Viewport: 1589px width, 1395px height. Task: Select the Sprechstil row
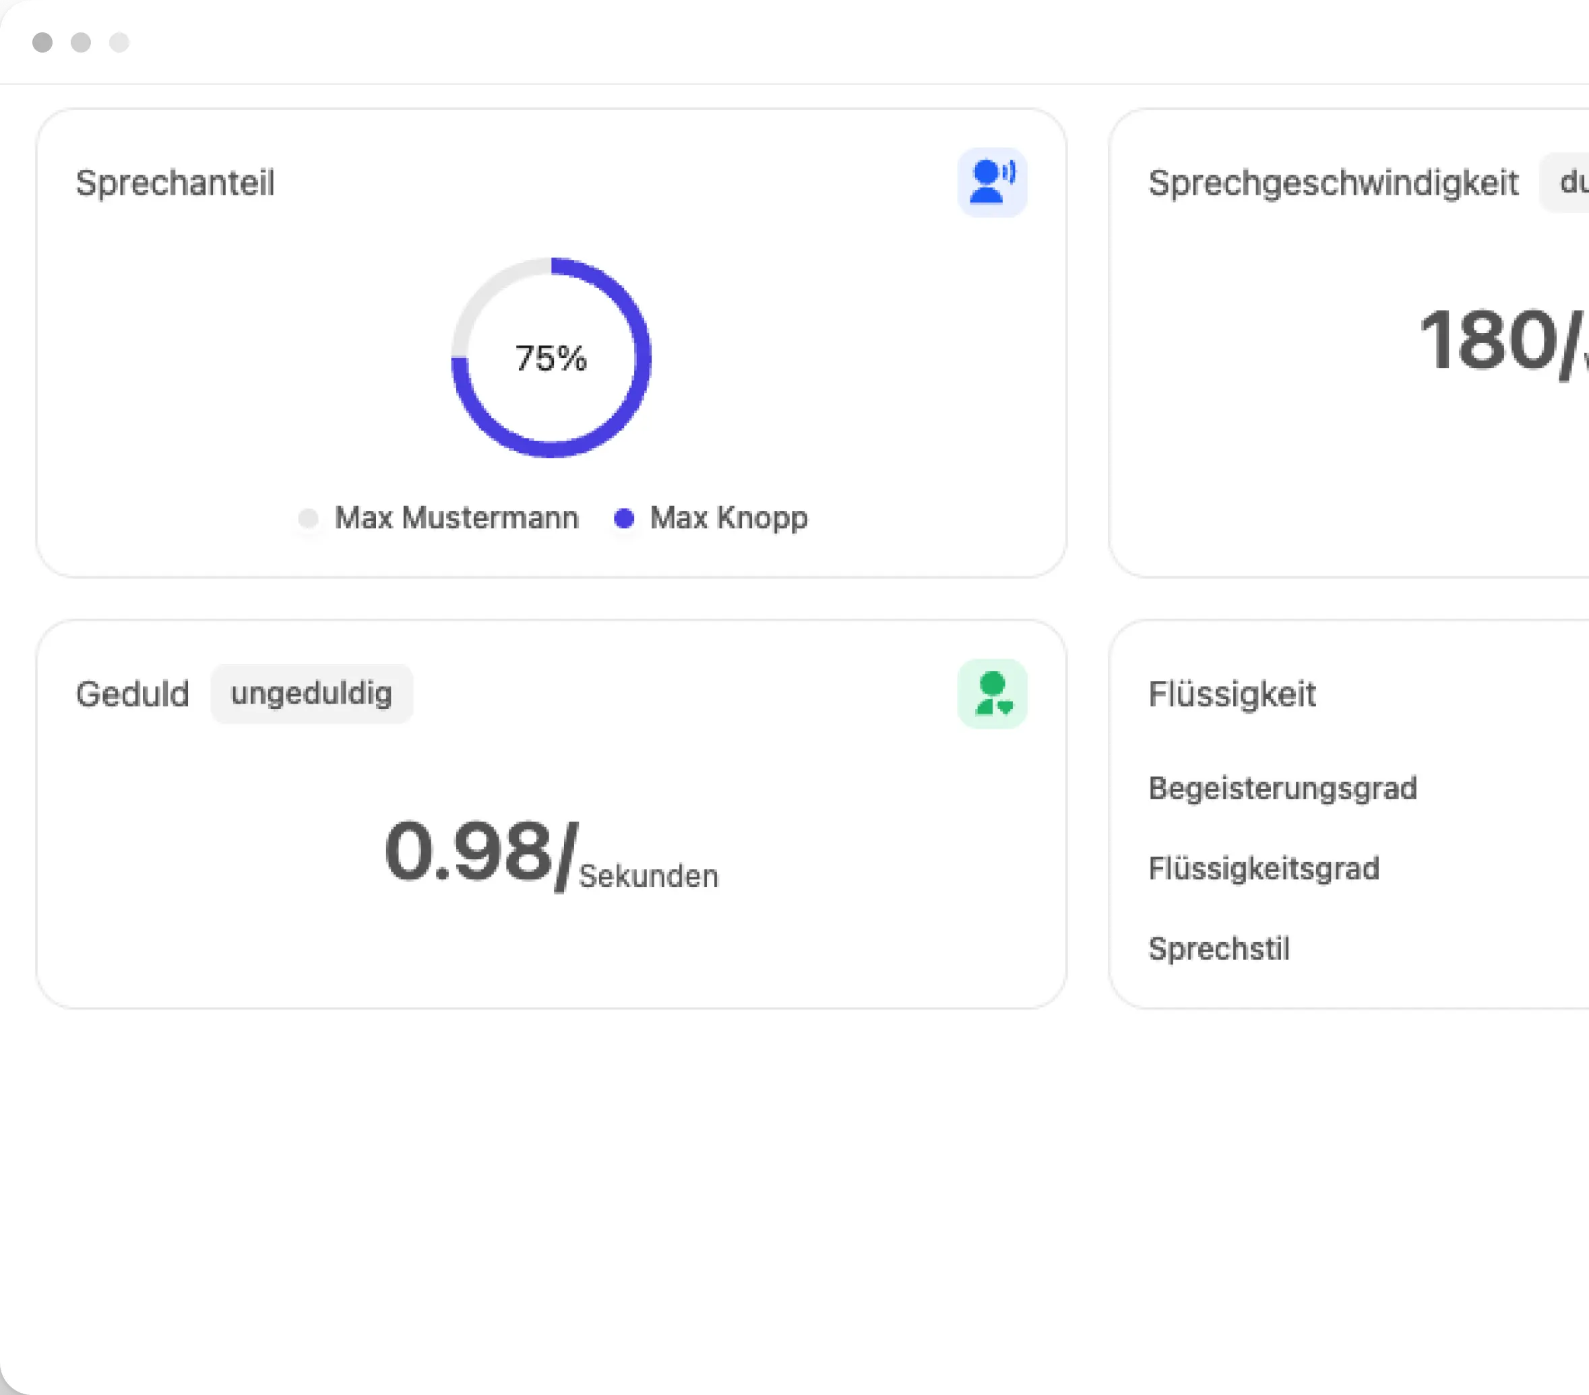tap(1218, 949)
